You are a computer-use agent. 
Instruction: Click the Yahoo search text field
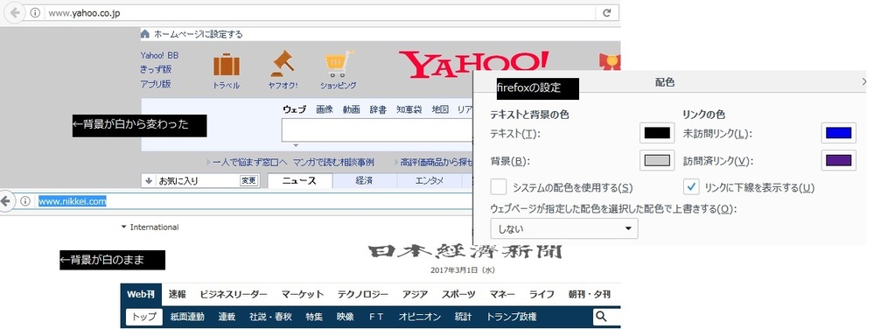coord(377,130)
